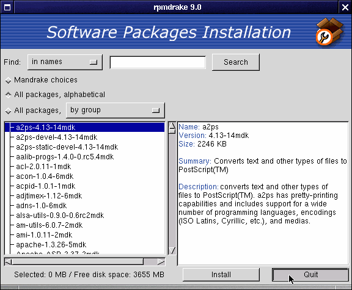Open the 'by group' dropdown
Screen dimensions: 352x290
click(x=116, y=111)
